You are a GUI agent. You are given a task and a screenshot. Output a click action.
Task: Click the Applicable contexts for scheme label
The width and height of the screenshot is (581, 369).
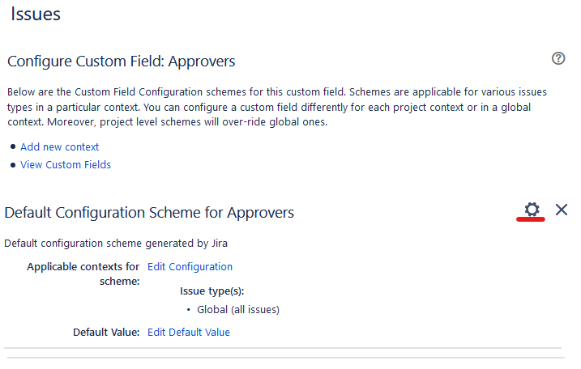pyautogui.click(x=83, y=274)
